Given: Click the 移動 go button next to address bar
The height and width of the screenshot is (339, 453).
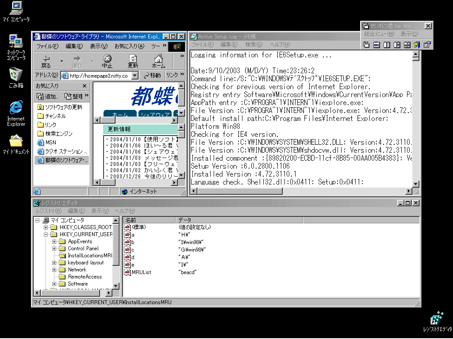Looking at the screenshot, I should [x=152, y=75].
